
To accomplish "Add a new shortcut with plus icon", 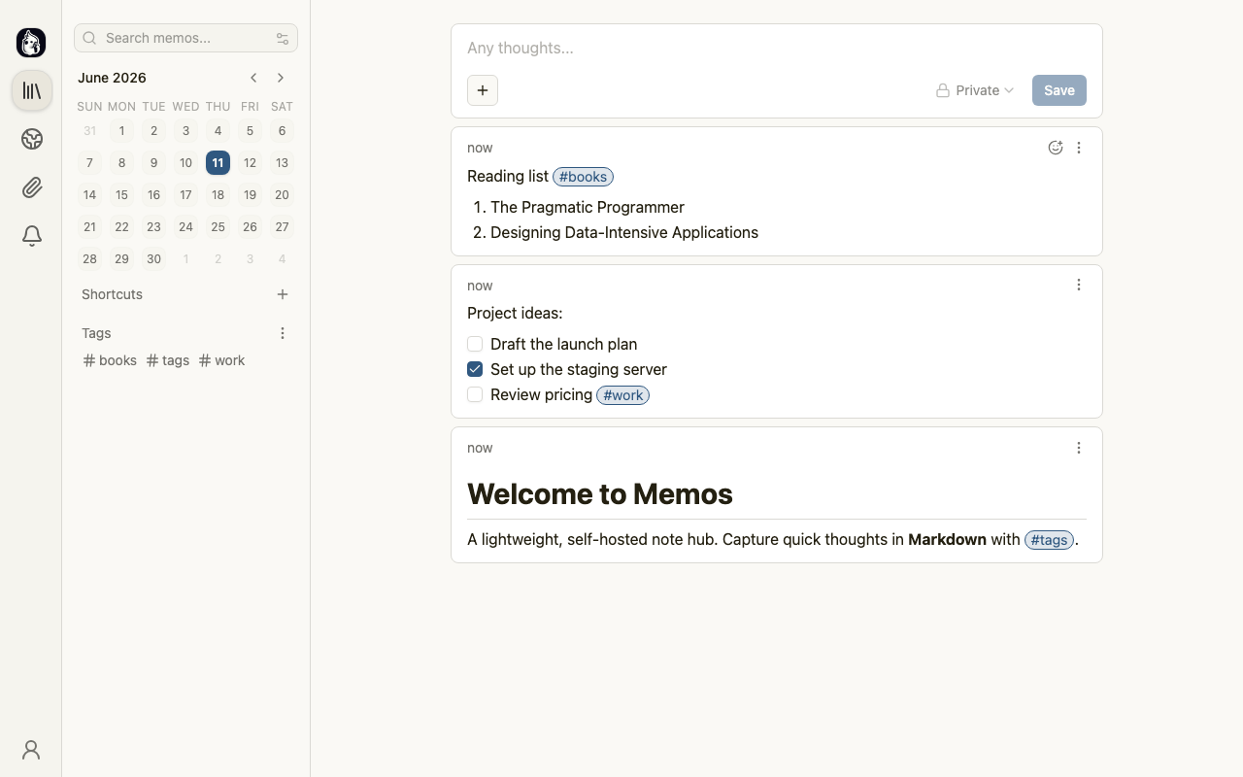I will (283, 294).
